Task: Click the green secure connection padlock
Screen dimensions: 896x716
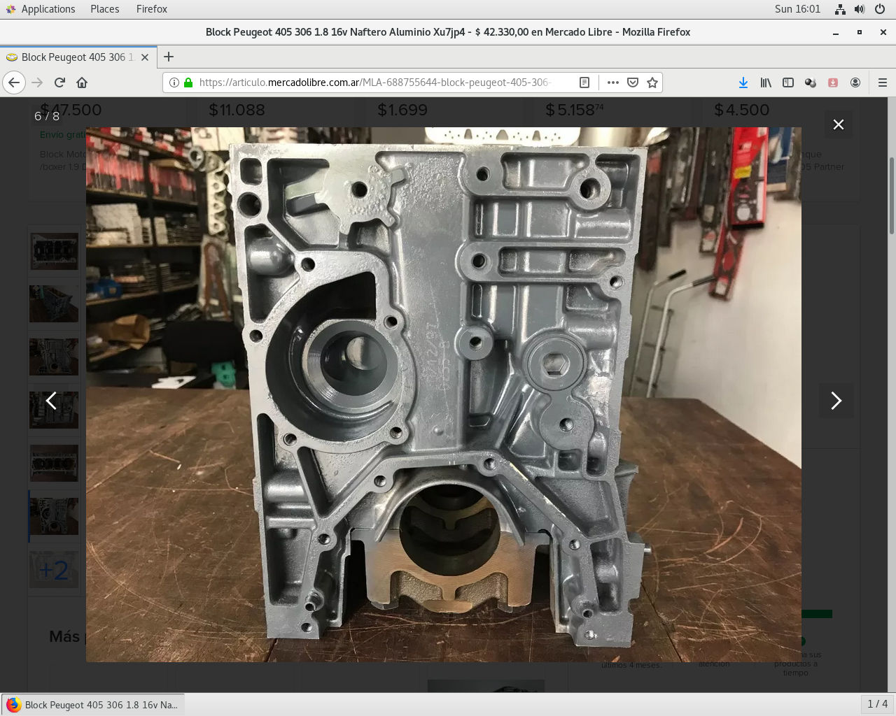Action: tap(188, 83)
